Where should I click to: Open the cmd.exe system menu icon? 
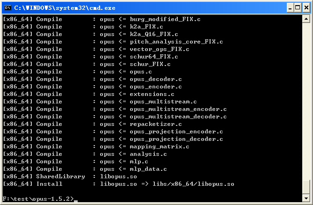(7, 8)
